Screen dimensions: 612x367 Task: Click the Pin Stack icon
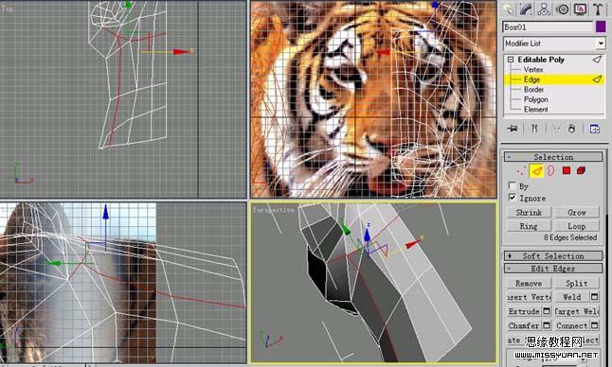coord(513,129)
